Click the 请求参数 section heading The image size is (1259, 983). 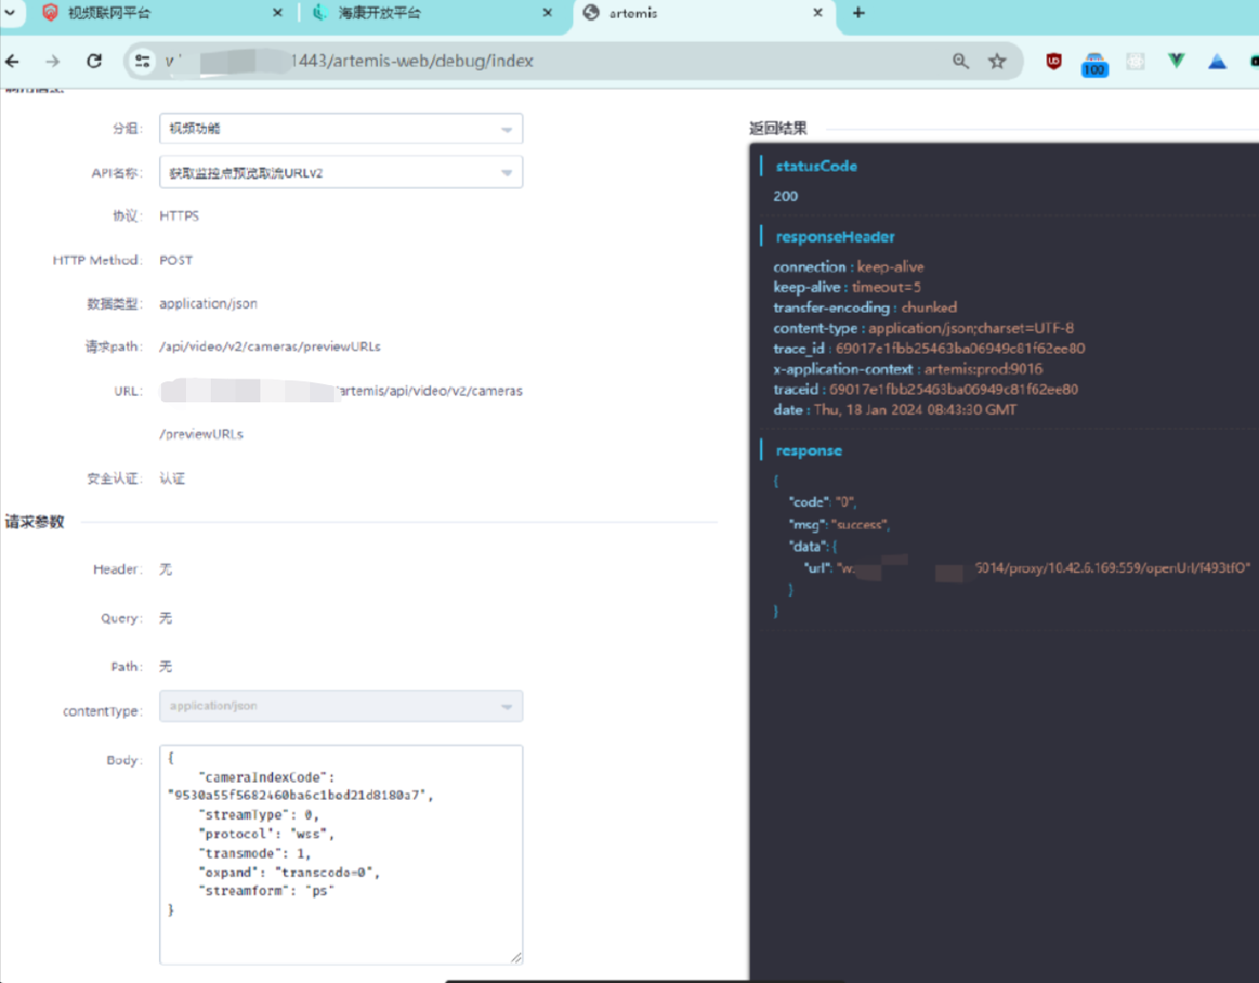(34, 522)
